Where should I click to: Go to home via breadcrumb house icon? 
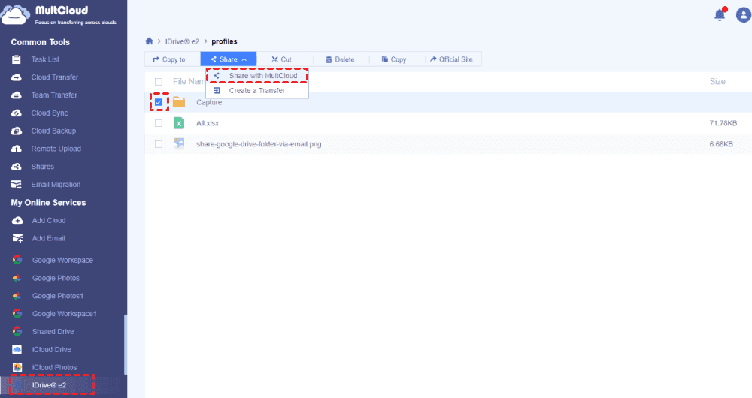point(149,41)
